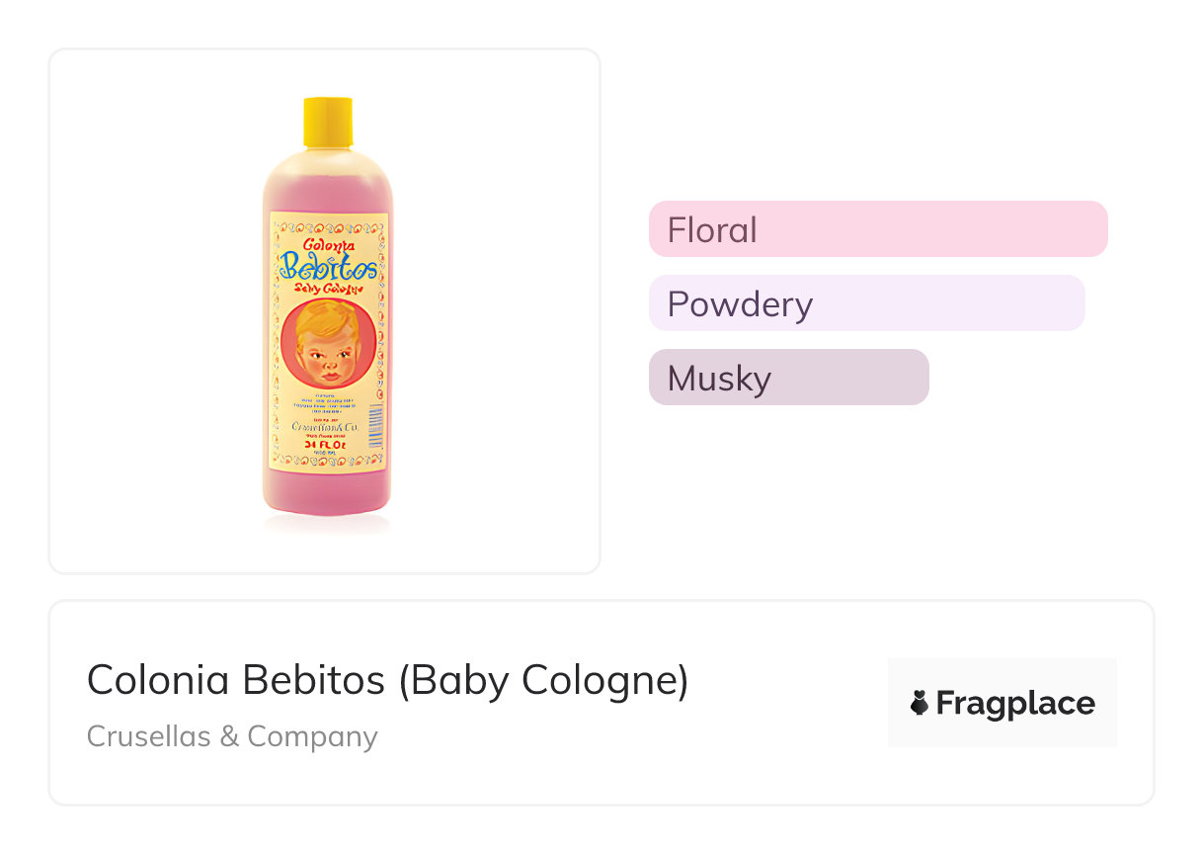Click the Fragplace wordmark text
Image resolution: width=1203 pixels, height=854 pixels.
pyautogui.click(x=1015, y=704)
